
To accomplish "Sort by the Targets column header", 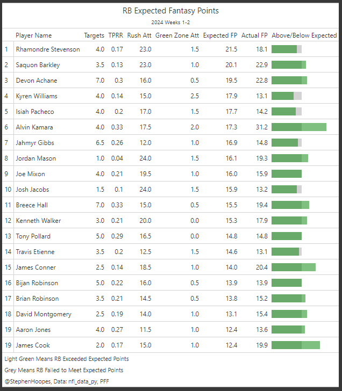I will [94, 35].
